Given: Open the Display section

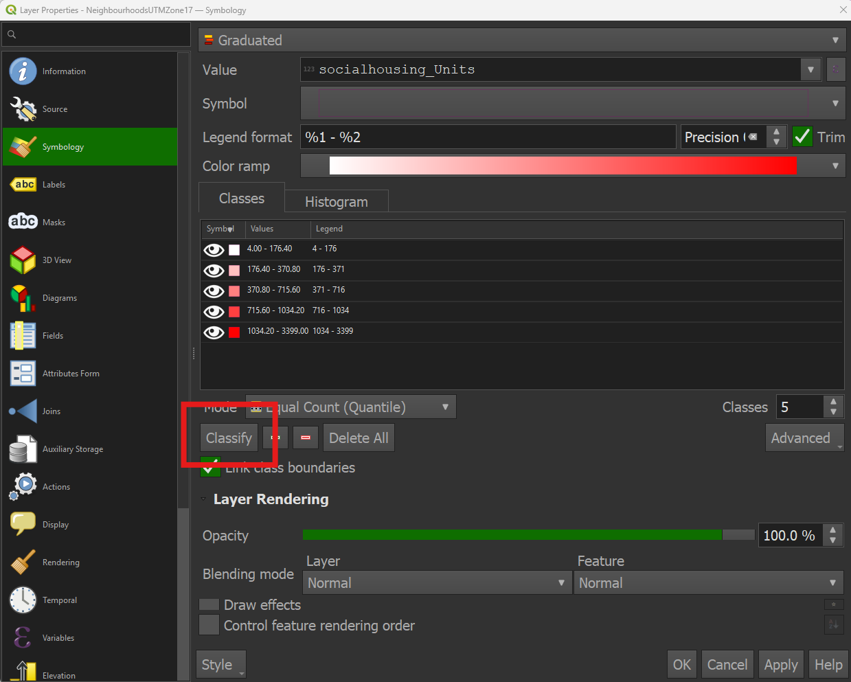Looking at the screenshot, I should (x=90, y=525).
